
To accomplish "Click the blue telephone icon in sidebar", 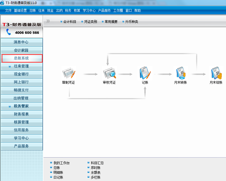I will [9, 32].
